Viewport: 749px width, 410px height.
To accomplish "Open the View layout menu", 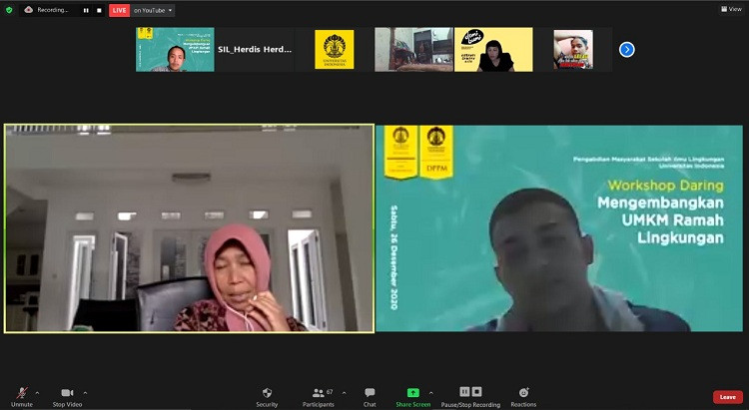I will click(732, 9).
